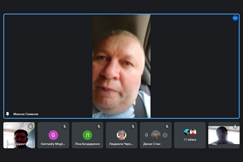Image resolution: width=243 pixels, height=162 pixels.
Task: Click the Gennadiy Mogil... name label
Action: pos(53,144)
